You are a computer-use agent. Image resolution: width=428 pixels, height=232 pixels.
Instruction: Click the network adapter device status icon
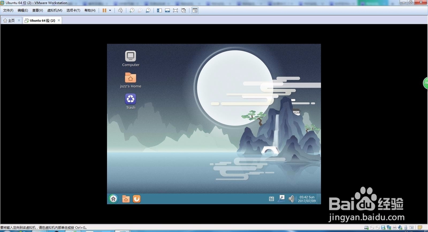(x=389, y=227)
